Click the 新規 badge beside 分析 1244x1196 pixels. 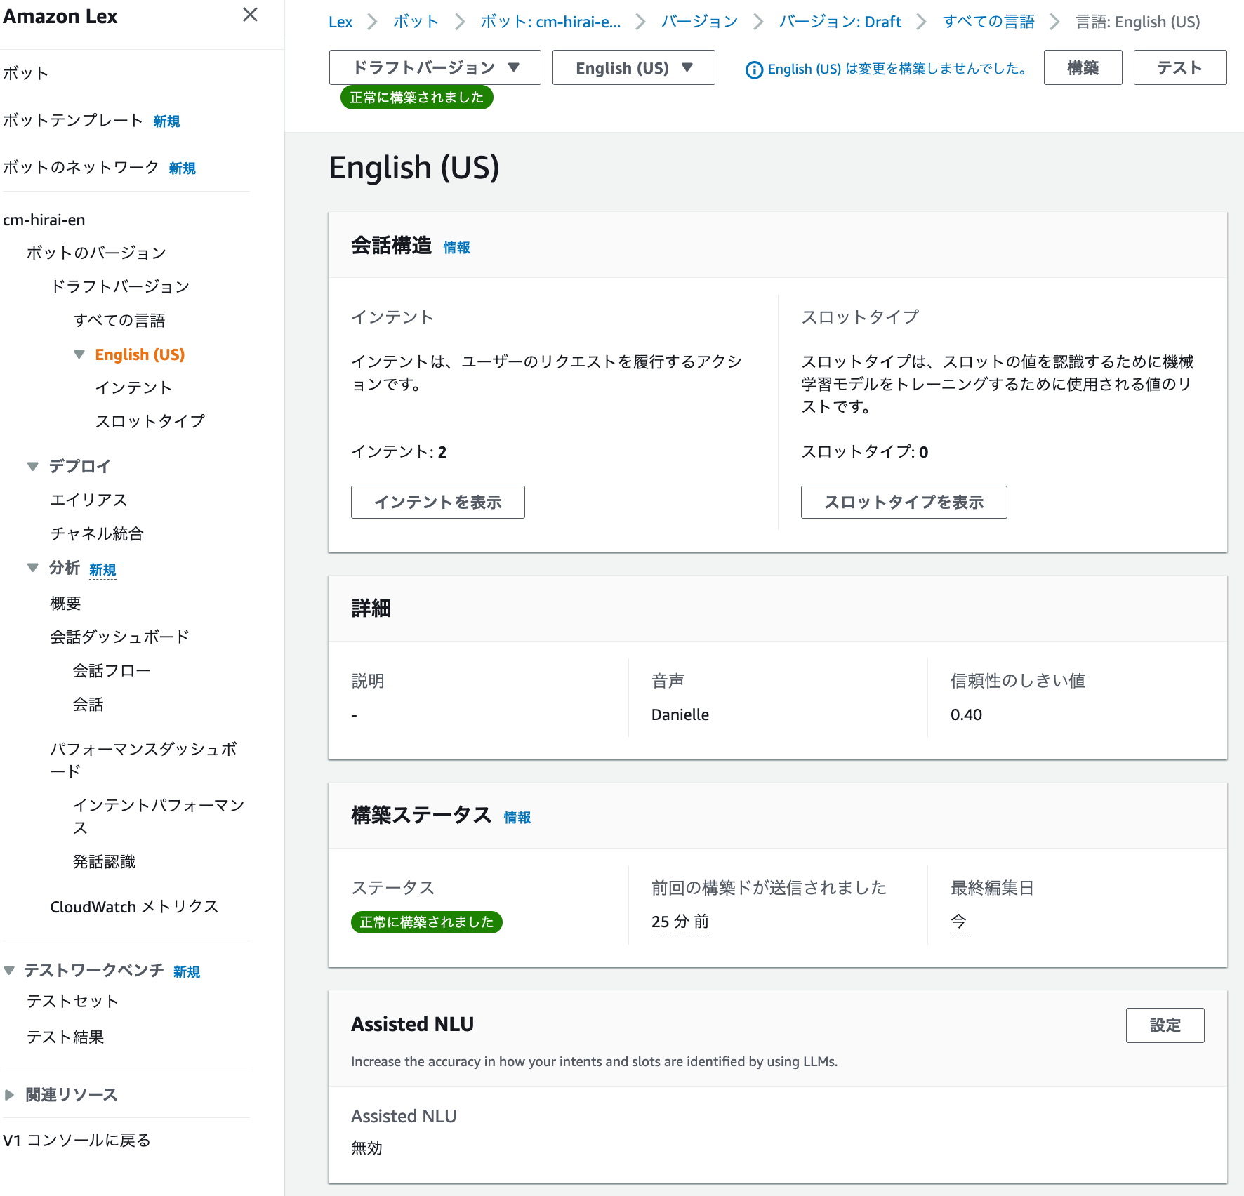click(102, 570)
